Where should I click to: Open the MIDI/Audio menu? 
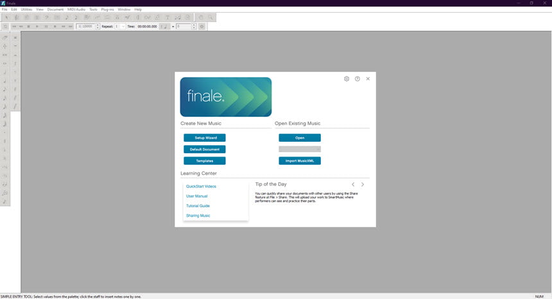tap(76, 10)
